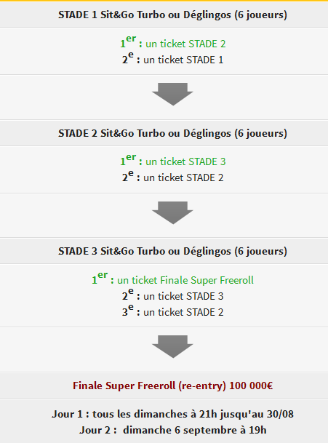Click the green '1er' label under STADE 3
328x443 pixels.
[100, 279]
